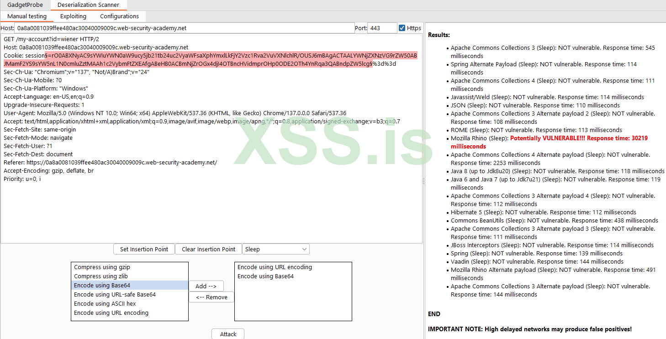The height and width of the screenshot is (339, 666).
Task: Click the 'IMPORTANT NOTE' false positives warning
Action: (x=530, y=329)
